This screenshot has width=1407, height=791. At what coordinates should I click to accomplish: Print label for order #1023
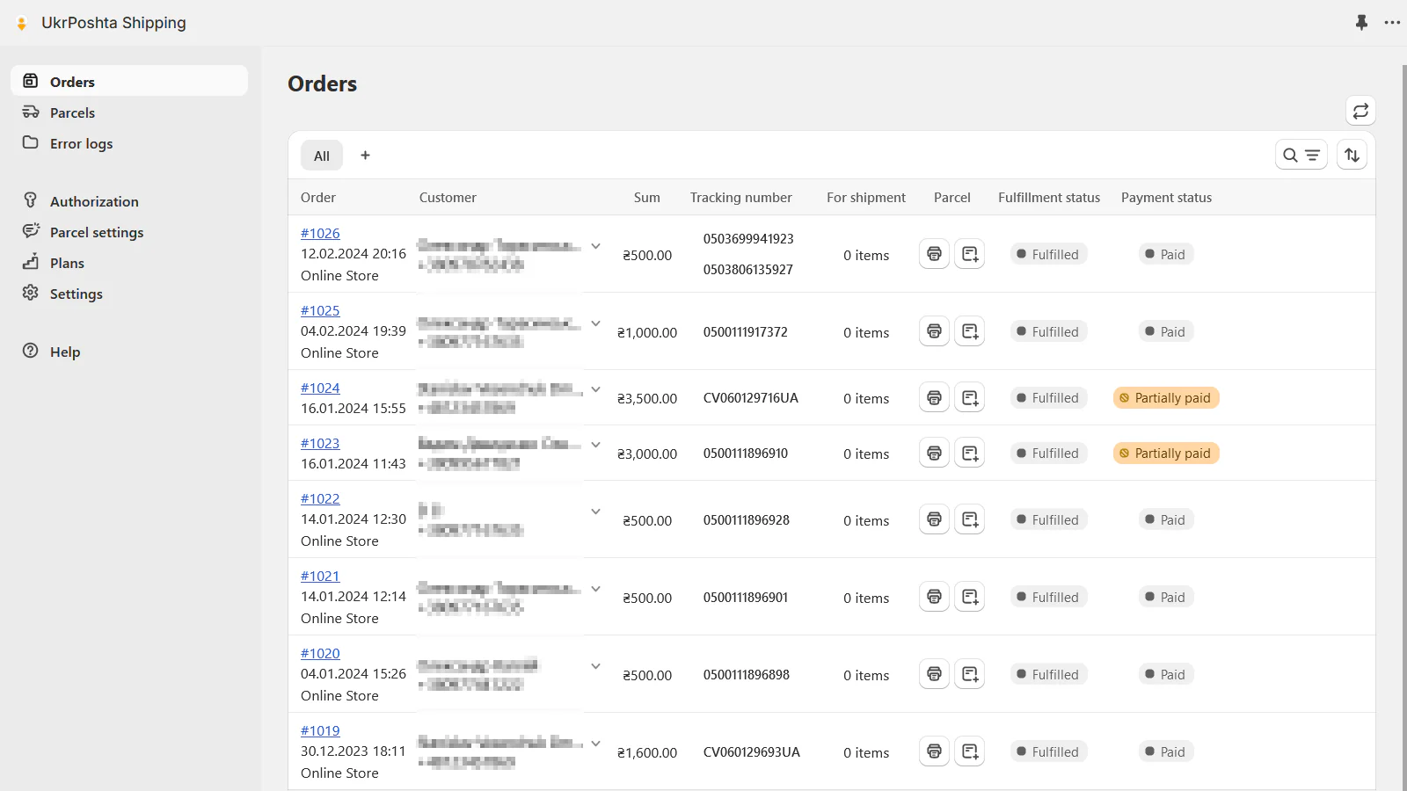point(934,453)
